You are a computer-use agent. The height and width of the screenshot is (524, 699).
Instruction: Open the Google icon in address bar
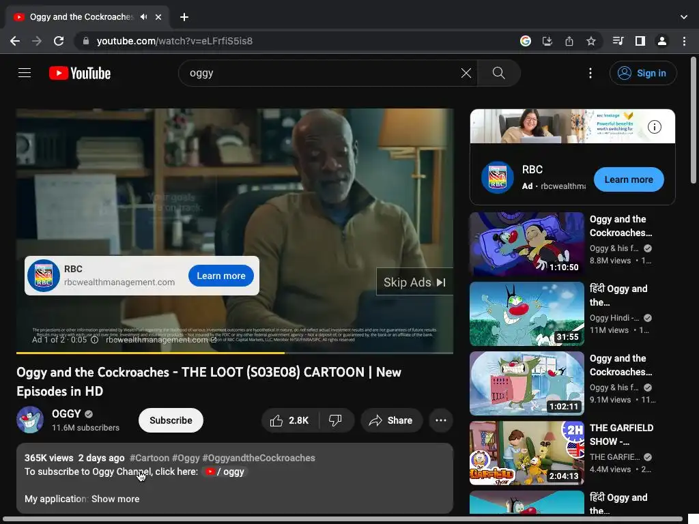pos(526,41)
